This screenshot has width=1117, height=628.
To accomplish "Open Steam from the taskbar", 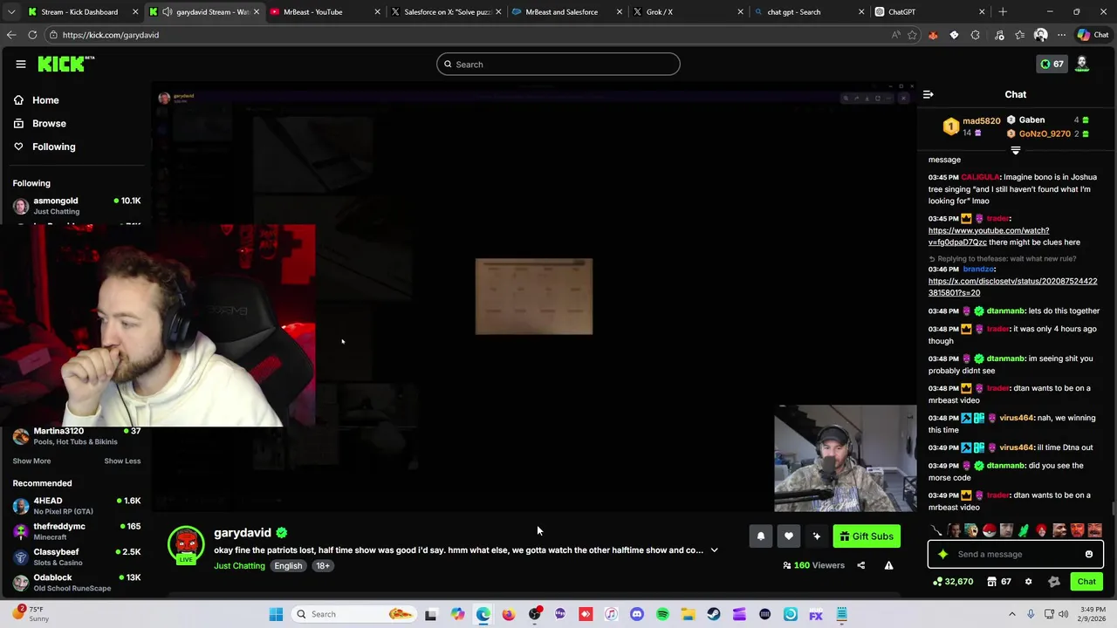I will click(x=714, y=614).
